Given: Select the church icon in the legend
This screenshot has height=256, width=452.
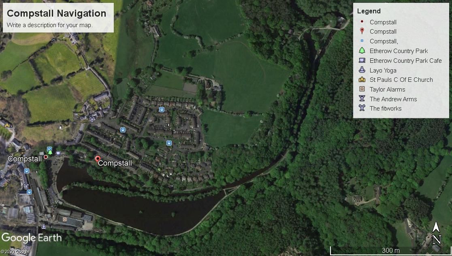Looking at the screenshot, I should click(x=362, y=79).
